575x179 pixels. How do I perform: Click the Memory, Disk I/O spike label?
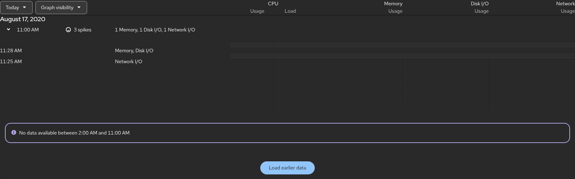click(x=134, y=50)
